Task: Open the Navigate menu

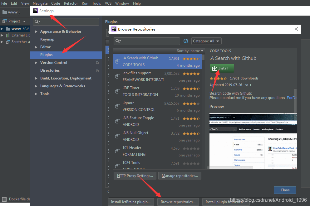Action: pos(40,3)
